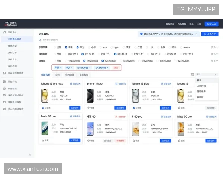Click the 帮助文档 sidebar icon
This screenshot has width=223, height=178.
4,82
